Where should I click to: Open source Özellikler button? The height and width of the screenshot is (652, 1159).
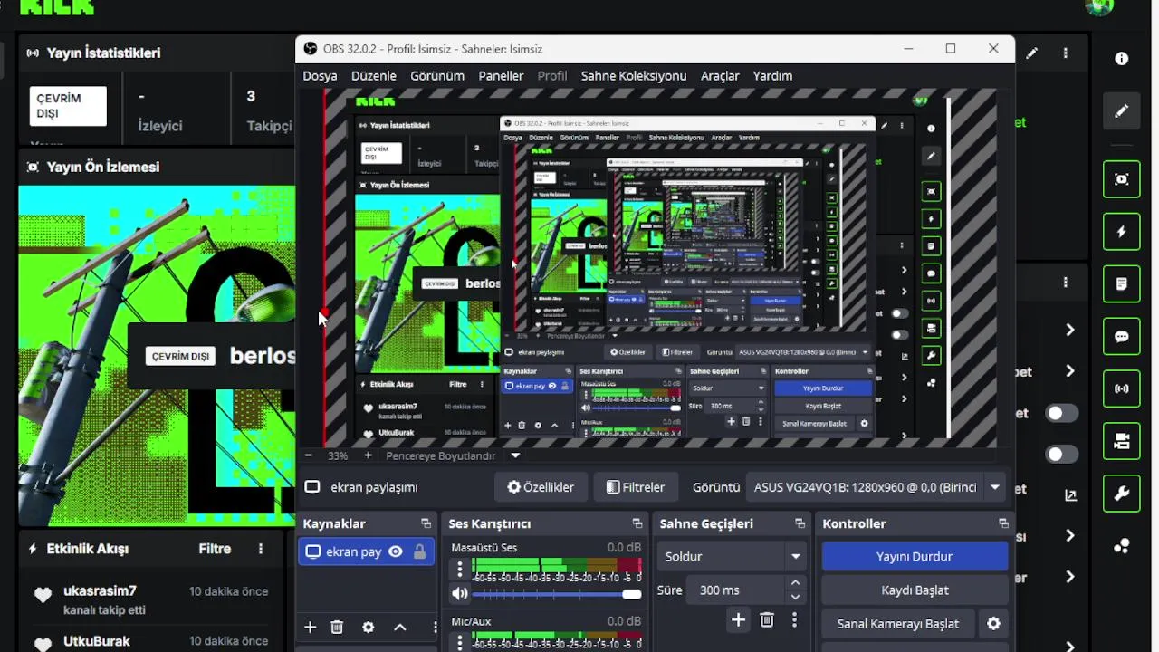click(x=541, y=487)
